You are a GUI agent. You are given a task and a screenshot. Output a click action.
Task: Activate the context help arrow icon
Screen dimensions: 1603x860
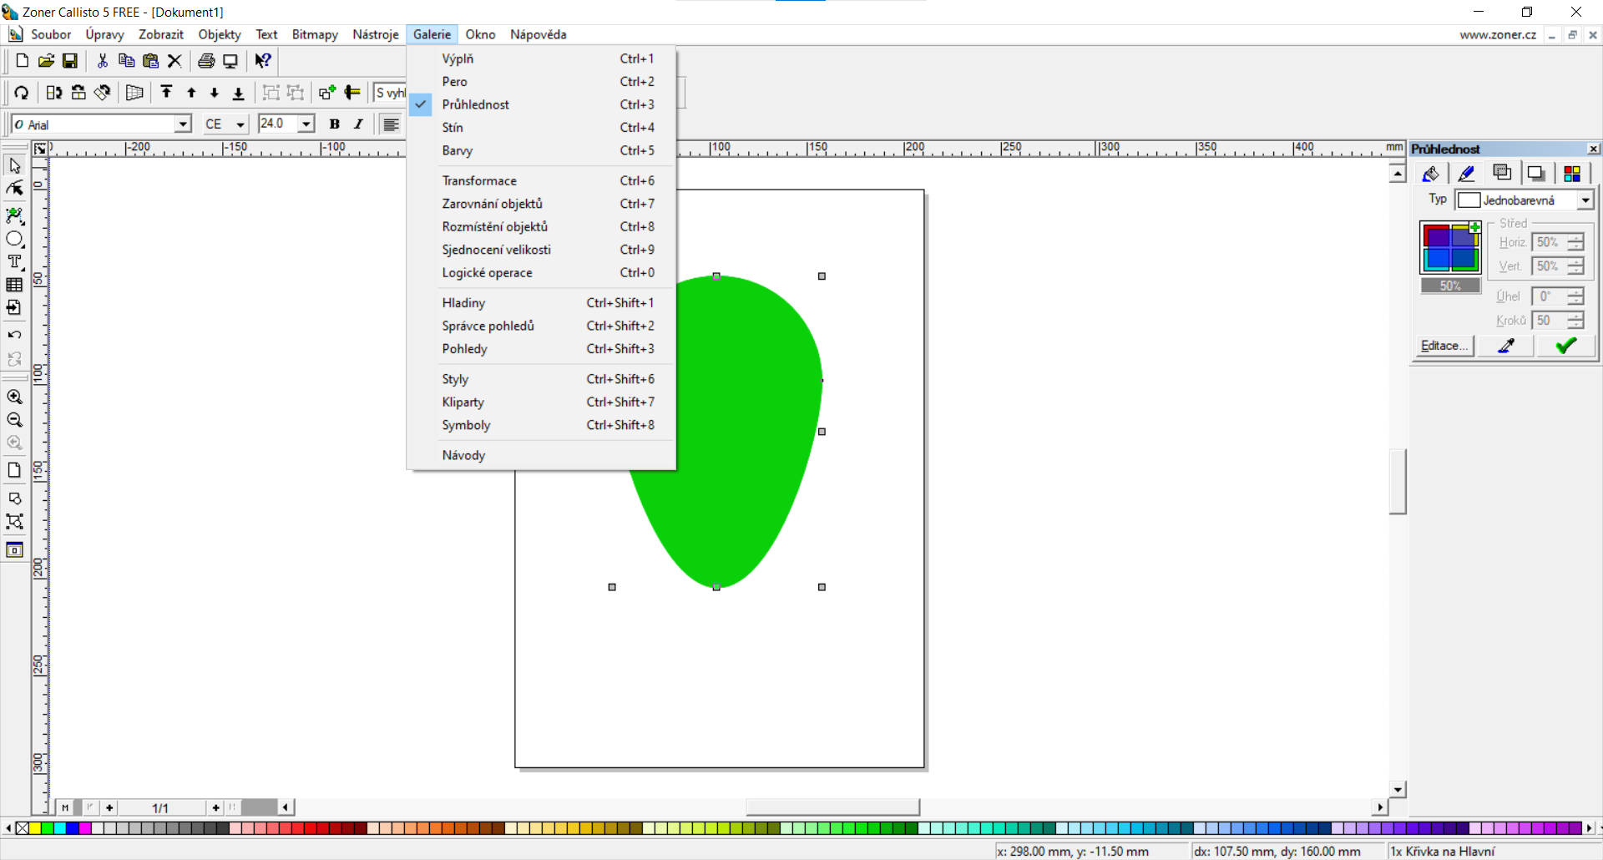tap(263, 61)
